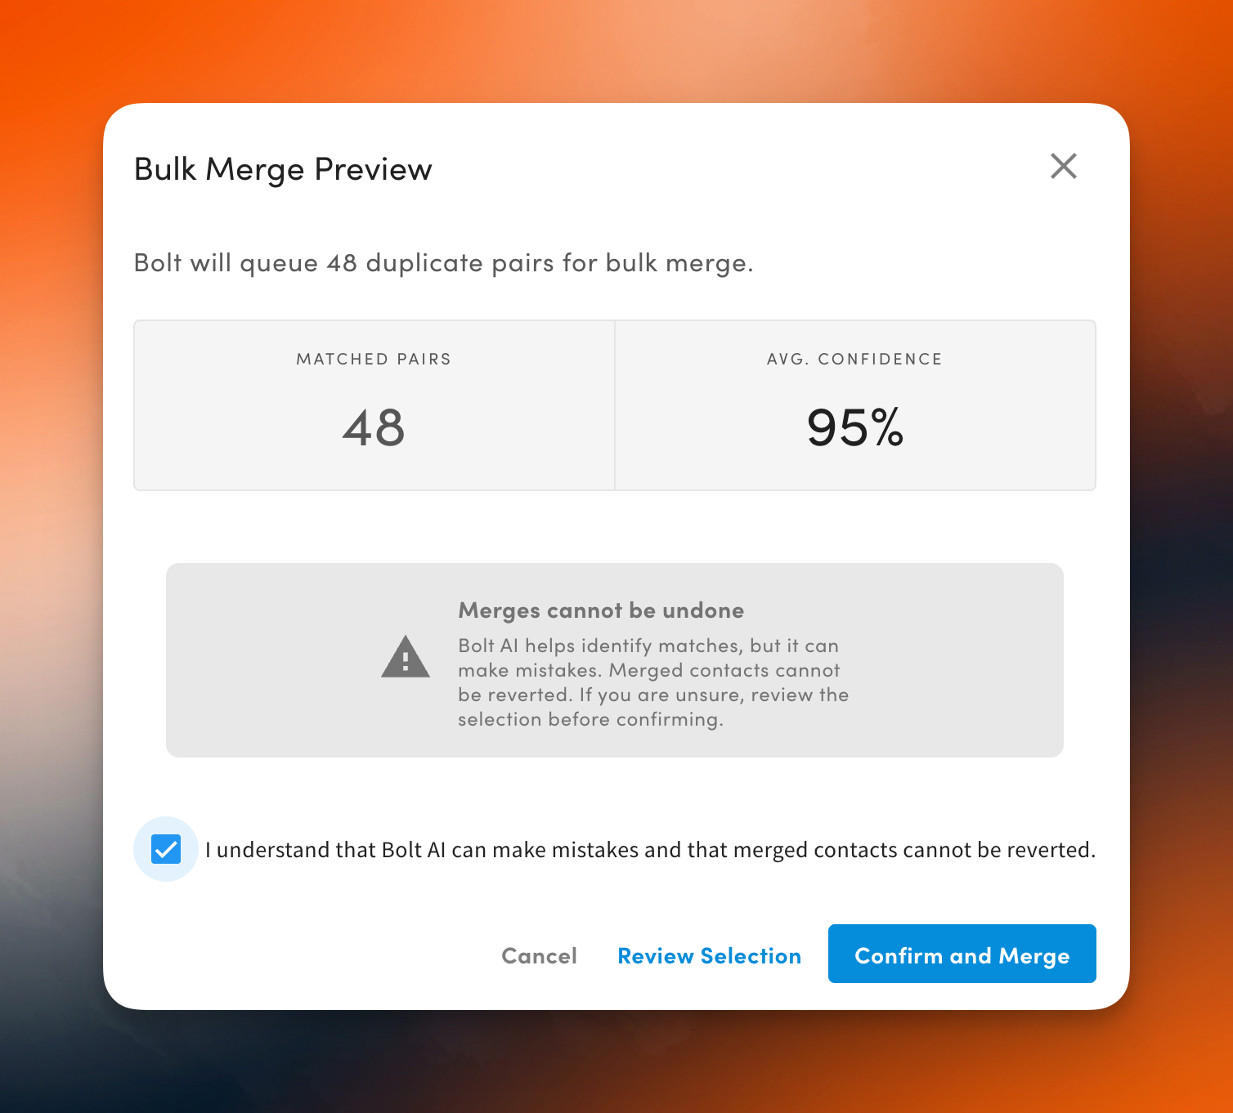
Task: Click the Cancel button
Action: click(539, 955)
